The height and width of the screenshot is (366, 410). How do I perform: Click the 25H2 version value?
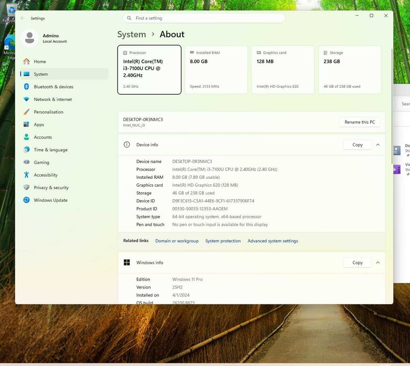[x=177, y=287]
